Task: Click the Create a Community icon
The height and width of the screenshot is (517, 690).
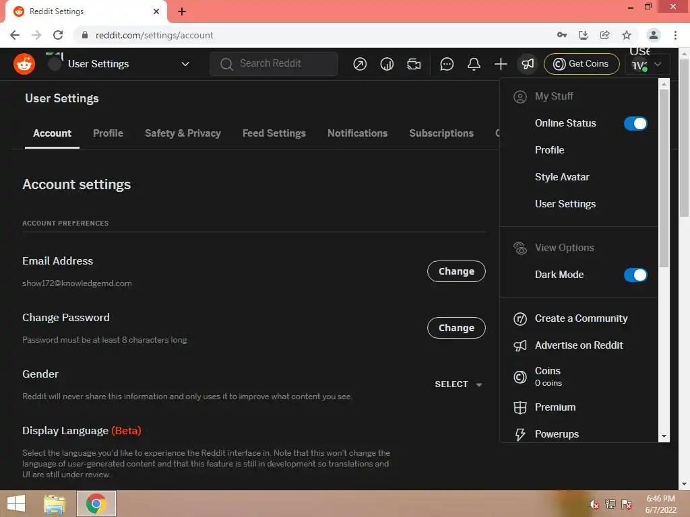Action: 520,318
